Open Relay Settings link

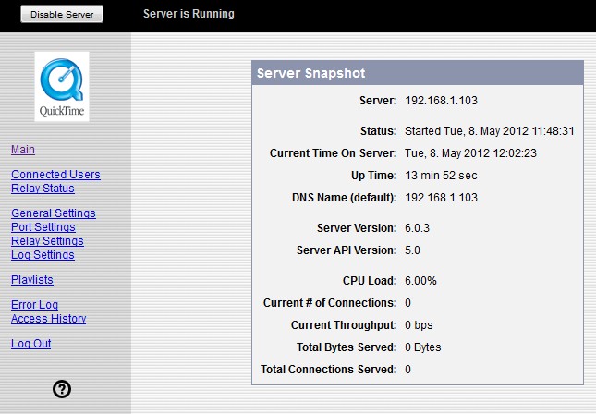(47, 240)
